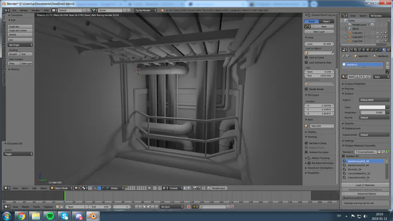The image size is (393, 221).
Task: Click the eyedropper in Lock to Object field
Action: click(332, 52)
